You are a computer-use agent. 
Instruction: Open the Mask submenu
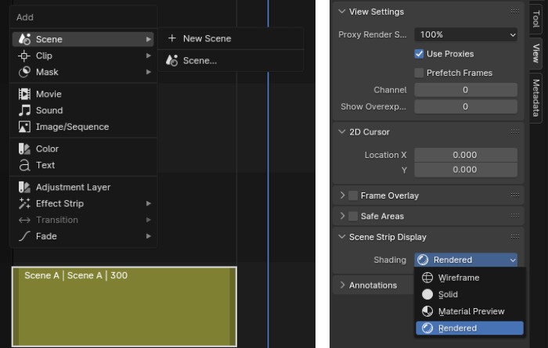(x=83, y=72)
